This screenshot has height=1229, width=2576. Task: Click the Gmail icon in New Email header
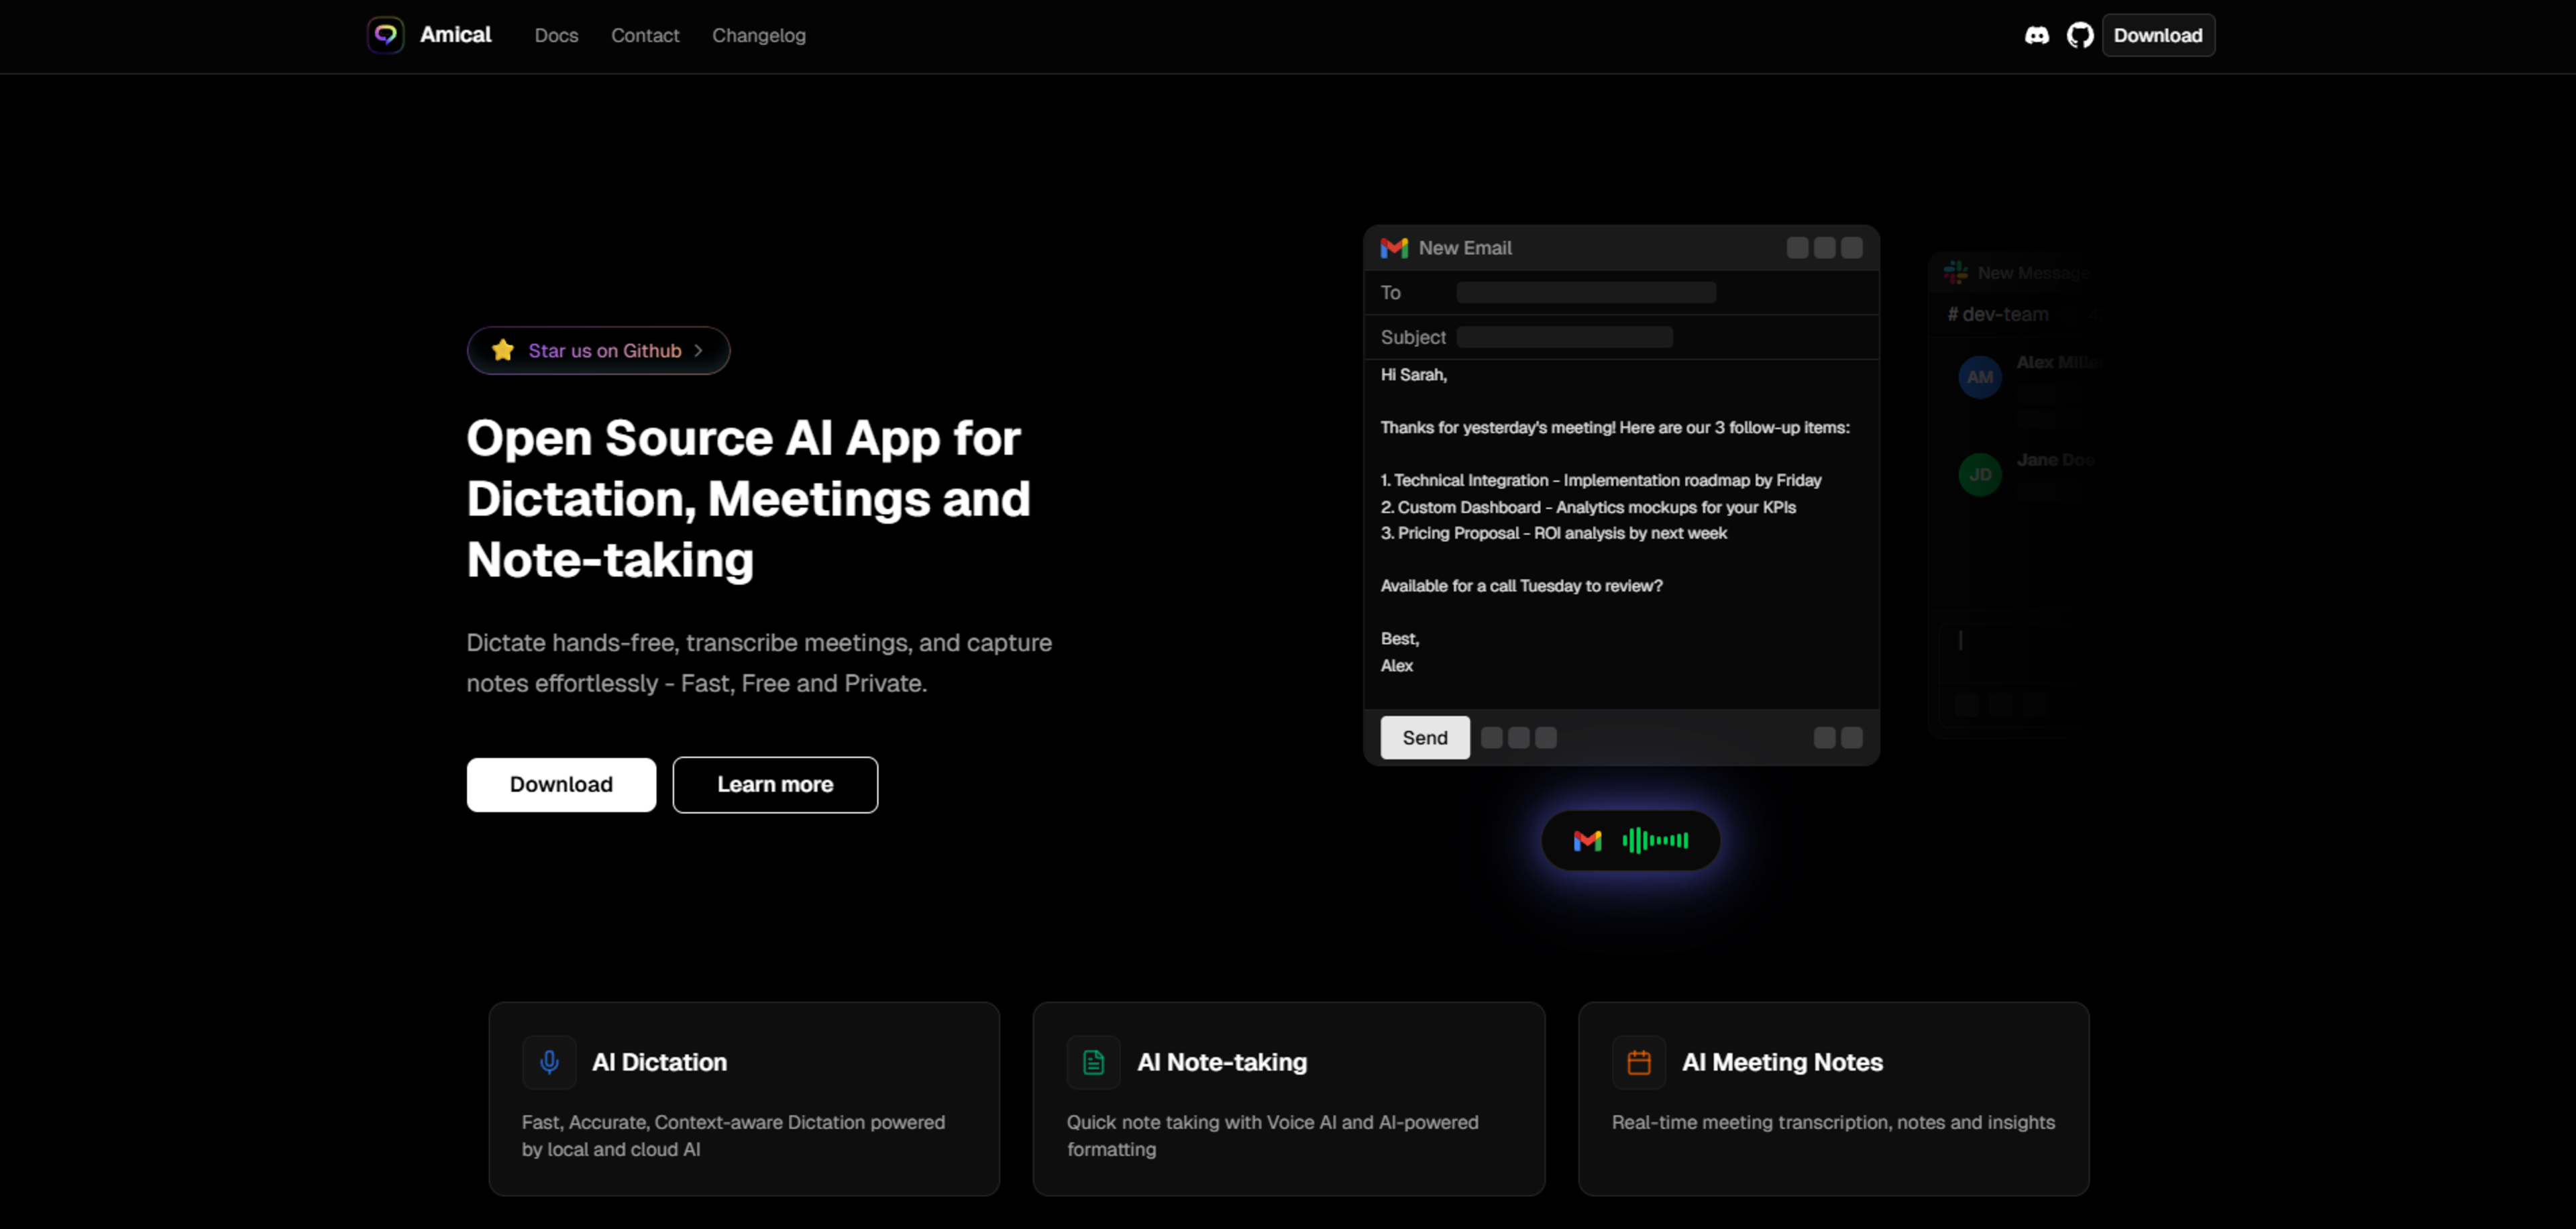[x=1394, y=248]
